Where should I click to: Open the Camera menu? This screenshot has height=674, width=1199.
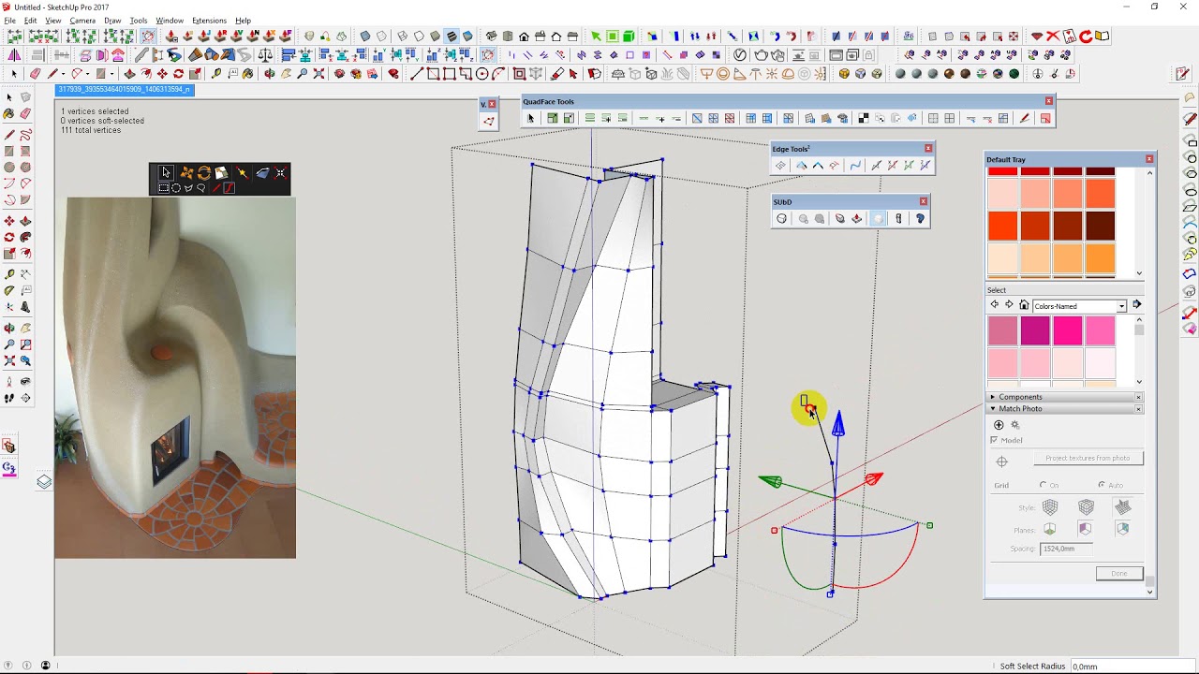tap(82, 21)
